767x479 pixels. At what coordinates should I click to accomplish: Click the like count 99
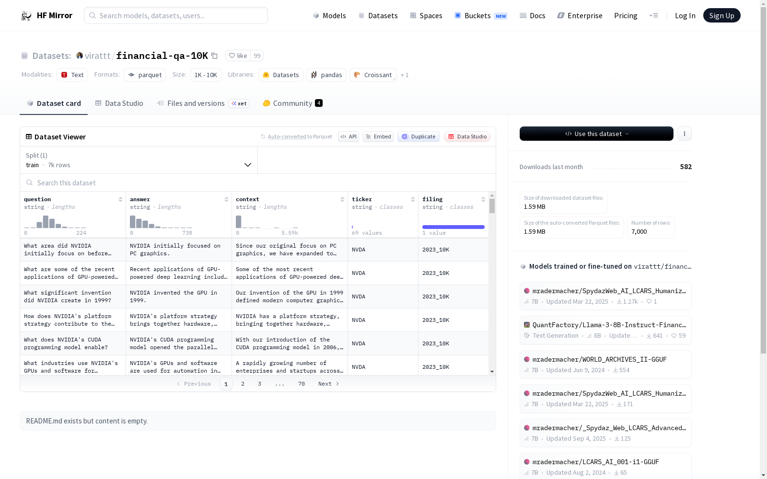(x=257, y=56)
